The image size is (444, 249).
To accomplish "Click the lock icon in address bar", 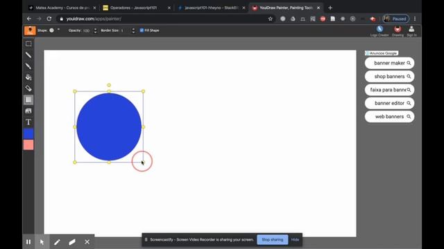I will point(62,19).
